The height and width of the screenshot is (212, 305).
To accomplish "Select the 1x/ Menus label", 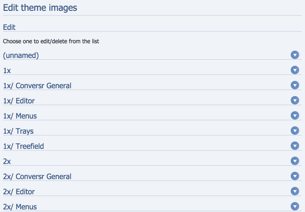I will pyautogui.click(x=20, y=116).
